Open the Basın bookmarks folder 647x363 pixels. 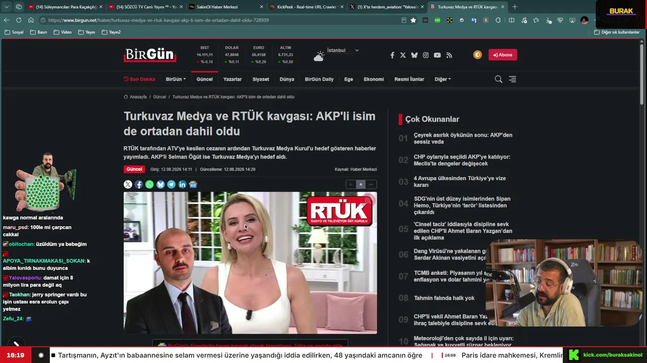pos(38,32)
